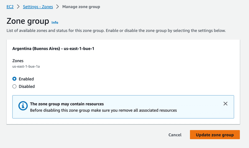Click the Zones section label
Screen dimensions: 249x148
18,61
